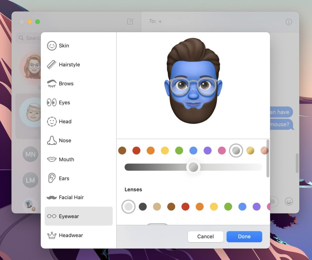Select the Brows category in sidebar
Viewport: 312px width, 260px height.
coord(66,84)
